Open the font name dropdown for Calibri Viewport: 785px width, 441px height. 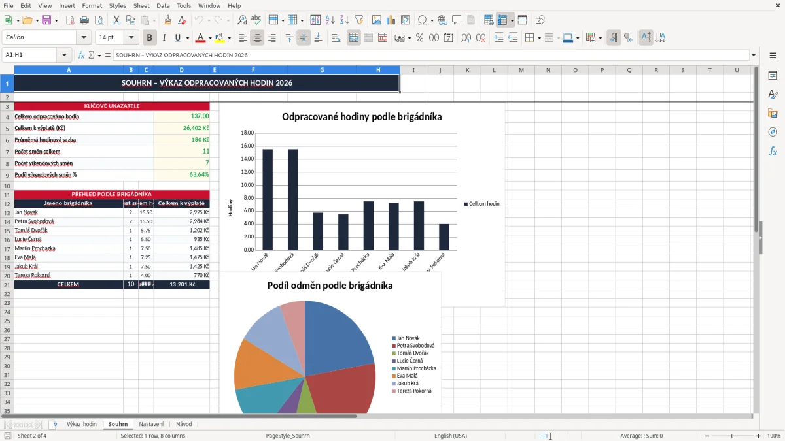pos(83,38)
